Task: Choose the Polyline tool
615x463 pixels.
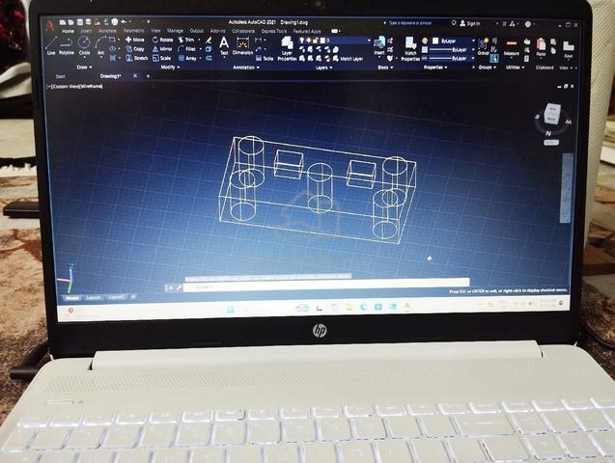Action: [x=67, y=45]
